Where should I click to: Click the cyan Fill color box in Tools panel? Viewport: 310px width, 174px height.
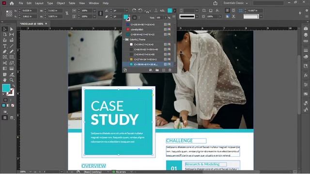coord(6,88)
